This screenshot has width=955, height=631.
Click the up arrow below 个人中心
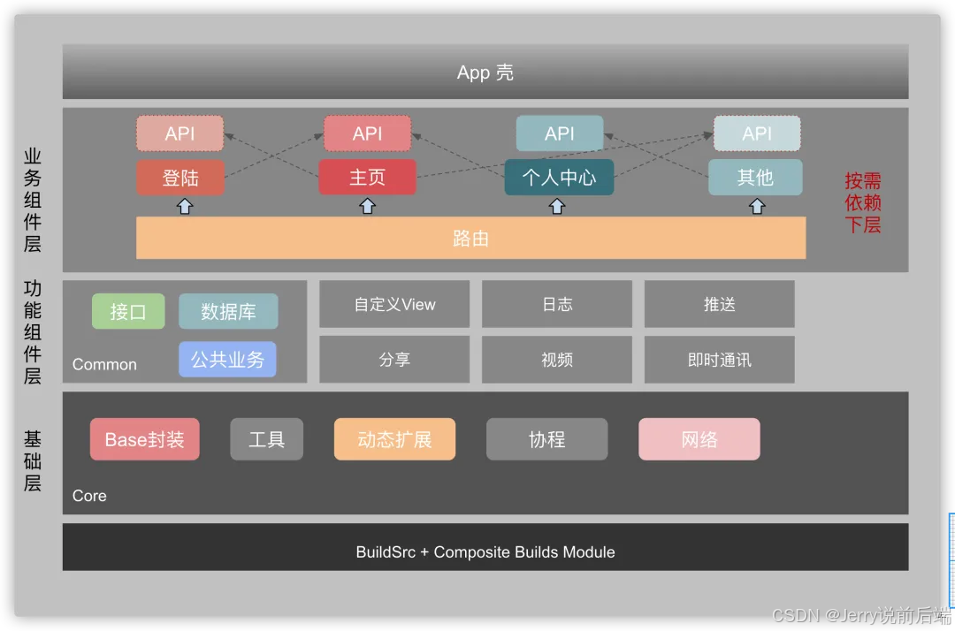[557, 206]
